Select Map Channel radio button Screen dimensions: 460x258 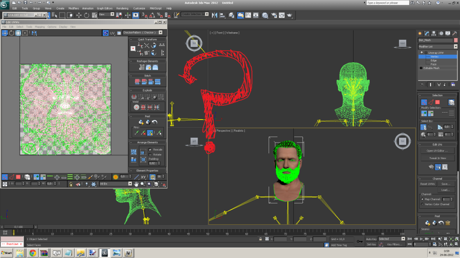(x=422, y=199)
